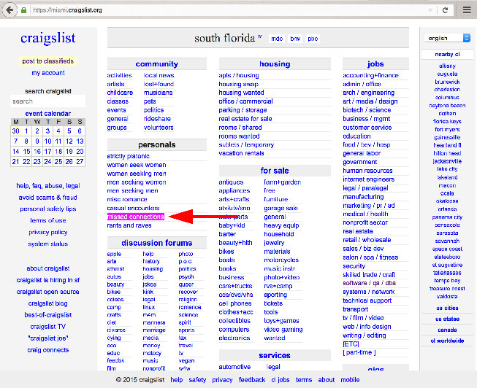Open the browser hamburger menu

pos(467,10)
